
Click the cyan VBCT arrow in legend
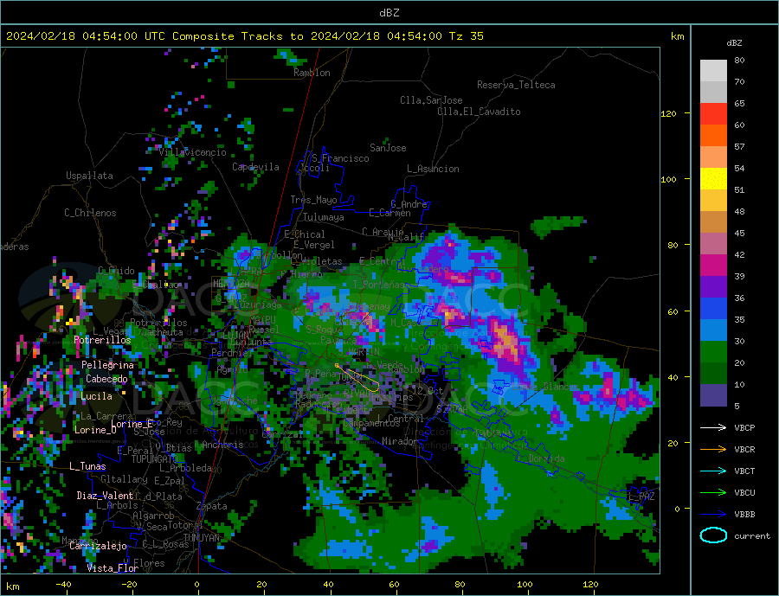[713, 471]
